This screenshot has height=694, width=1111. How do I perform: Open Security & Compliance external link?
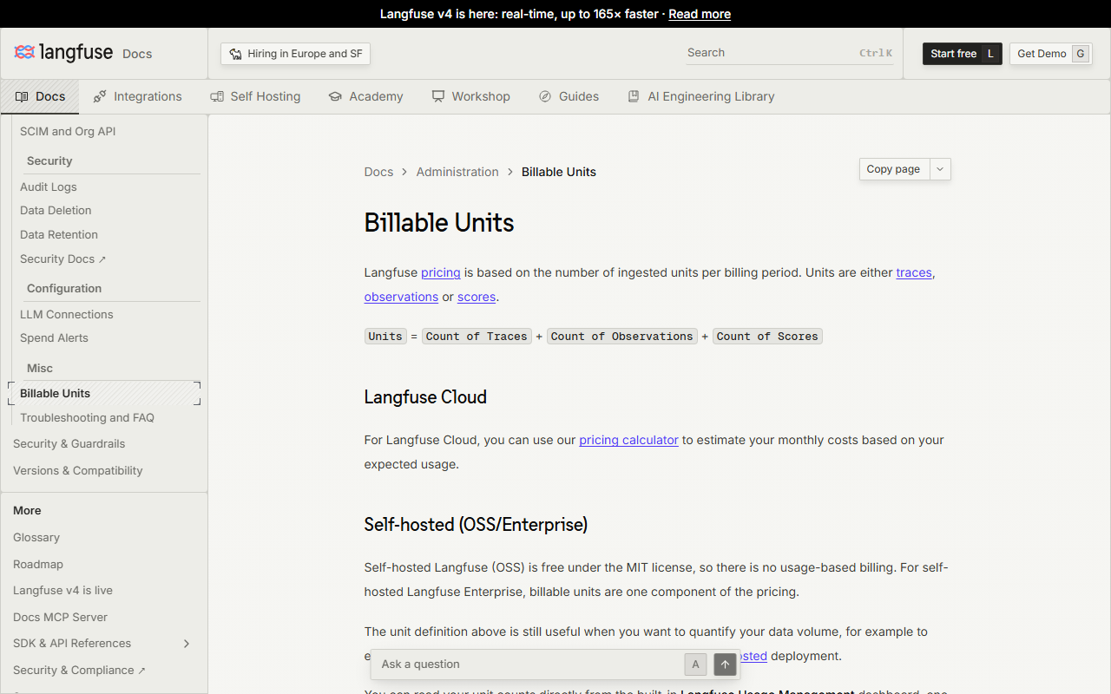click(x=79, y=670)
